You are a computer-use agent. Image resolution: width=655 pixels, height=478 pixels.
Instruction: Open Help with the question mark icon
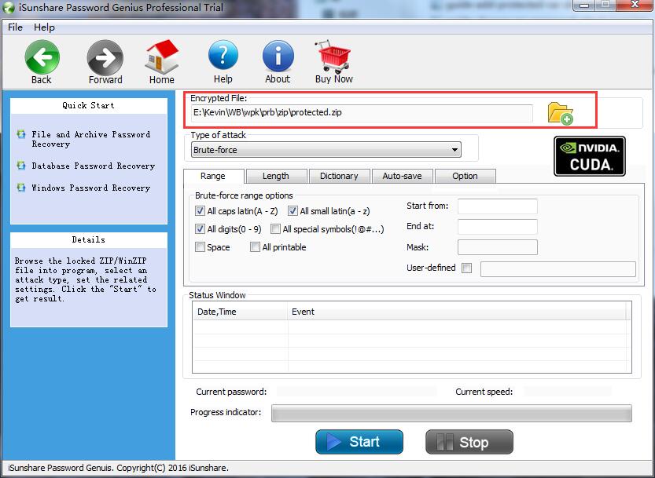tap(223, 56)
